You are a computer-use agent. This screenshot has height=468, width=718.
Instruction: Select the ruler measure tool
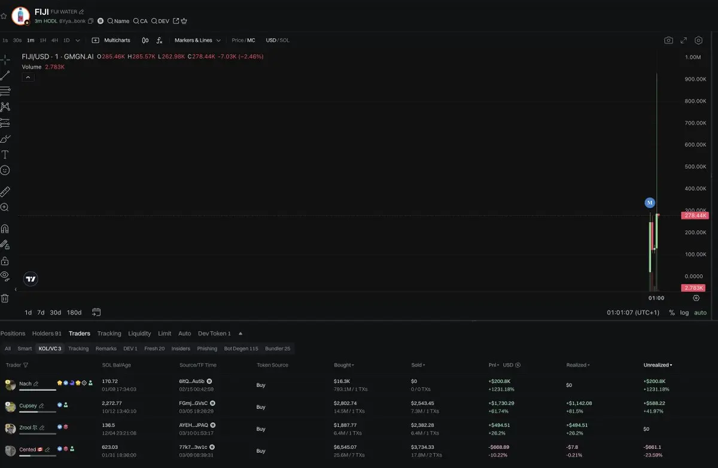5,192
